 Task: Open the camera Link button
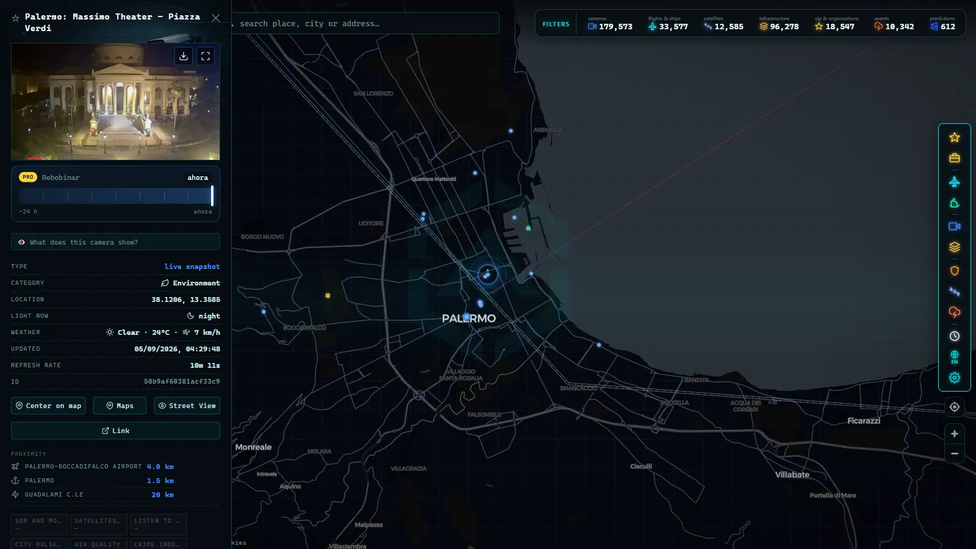coord(115,431)
